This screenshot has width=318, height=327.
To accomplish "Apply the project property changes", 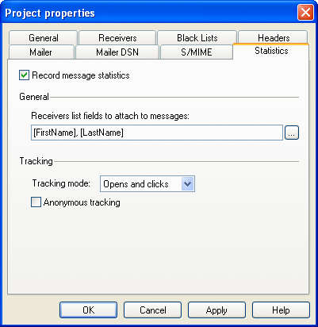I will click(216, 310).
